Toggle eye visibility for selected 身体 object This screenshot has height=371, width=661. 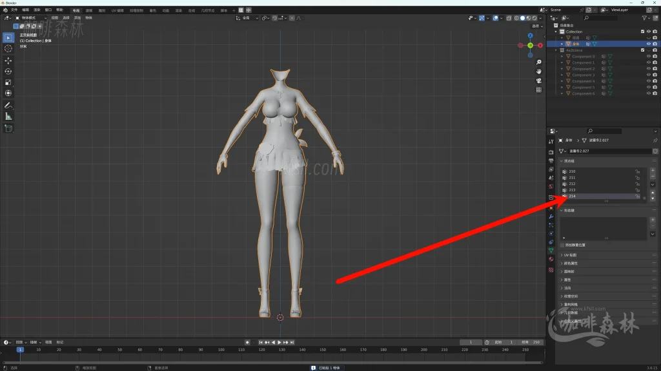click(x=649, y=44)
